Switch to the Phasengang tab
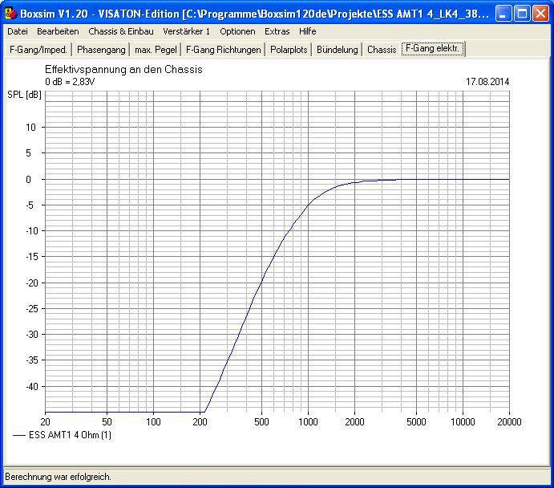The height and width of the screenshot is (488, 554). point(101,50)
